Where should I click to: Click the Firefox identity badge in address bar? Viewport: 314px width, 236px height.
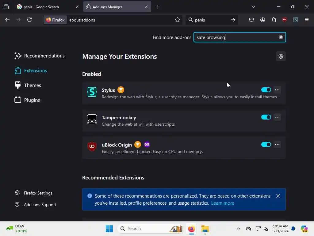pos(55,20)
